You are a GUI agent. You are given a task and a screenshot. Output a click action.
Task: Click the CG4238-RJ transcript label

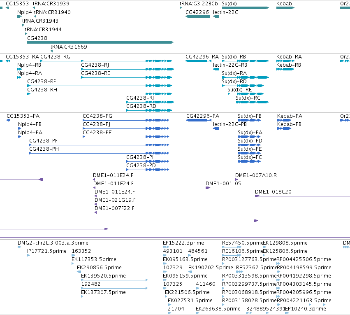tap(95, 65)
